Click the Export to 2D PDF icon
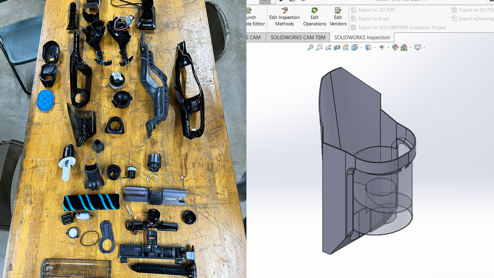This screenshot has width=494, height=278. pyautogui.click(x=354, y=10)
